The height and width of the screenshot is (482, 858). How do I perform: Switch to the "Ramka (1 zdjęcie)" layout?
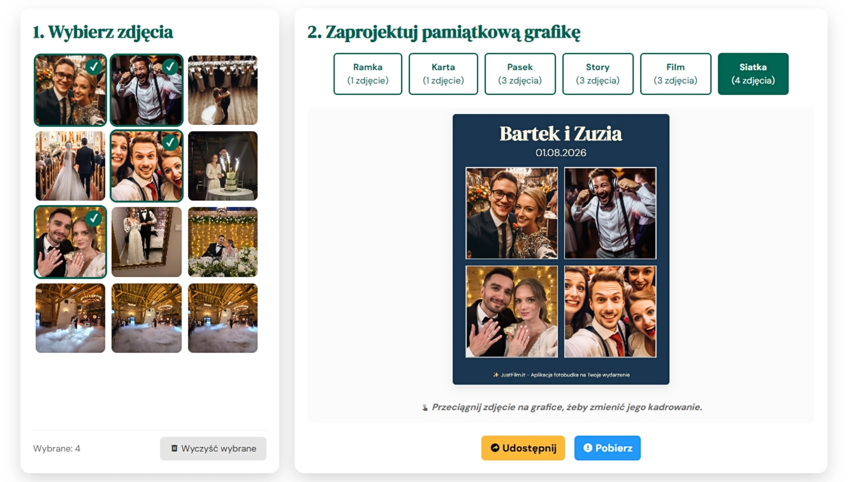[367, 74]
